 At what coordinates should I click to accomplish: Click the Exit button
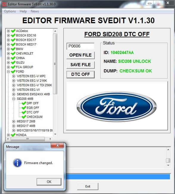(x=88, y=186)
